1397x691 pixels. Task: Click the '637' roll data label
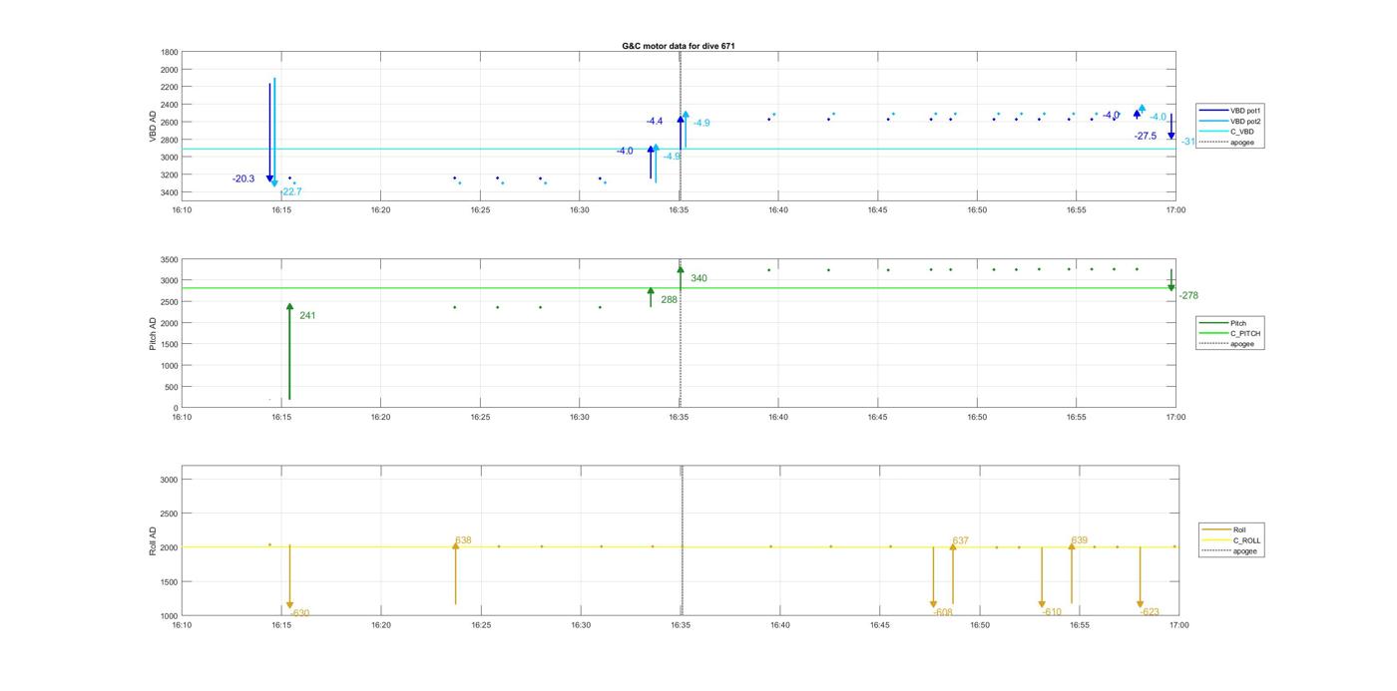961,540
